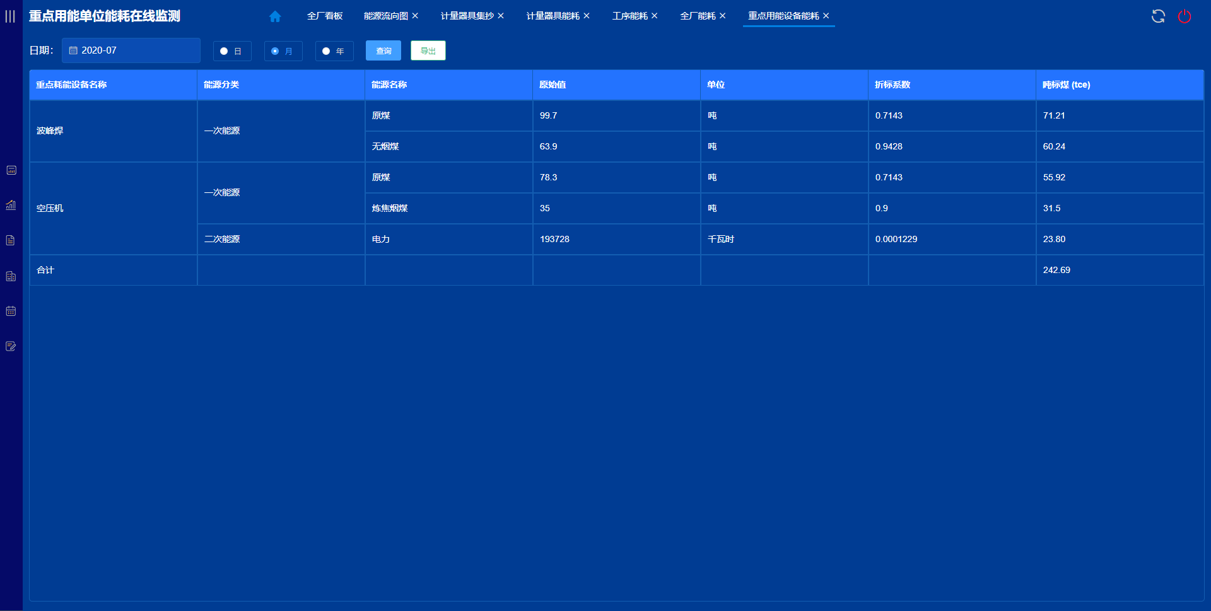Click the raw value 99.7 cell

tap(617, 115)
